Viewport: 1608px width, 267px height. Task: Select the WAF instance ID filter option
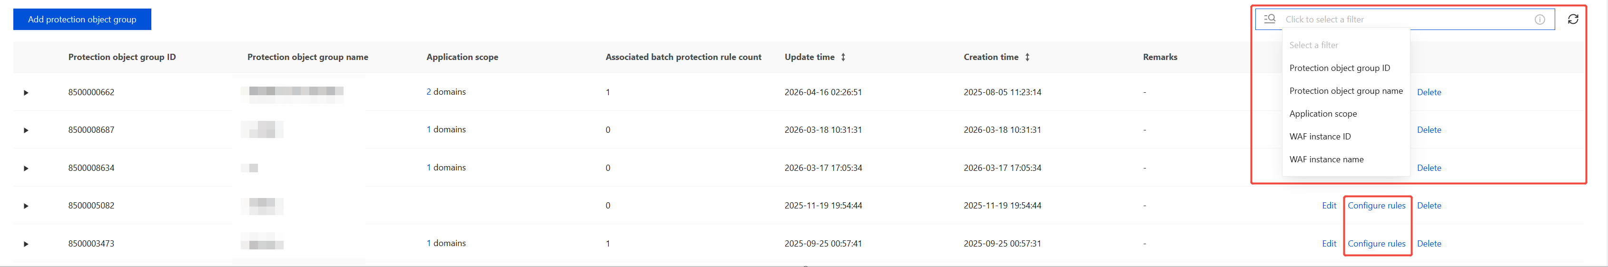pyautogui.click(x=1320, y=137)
